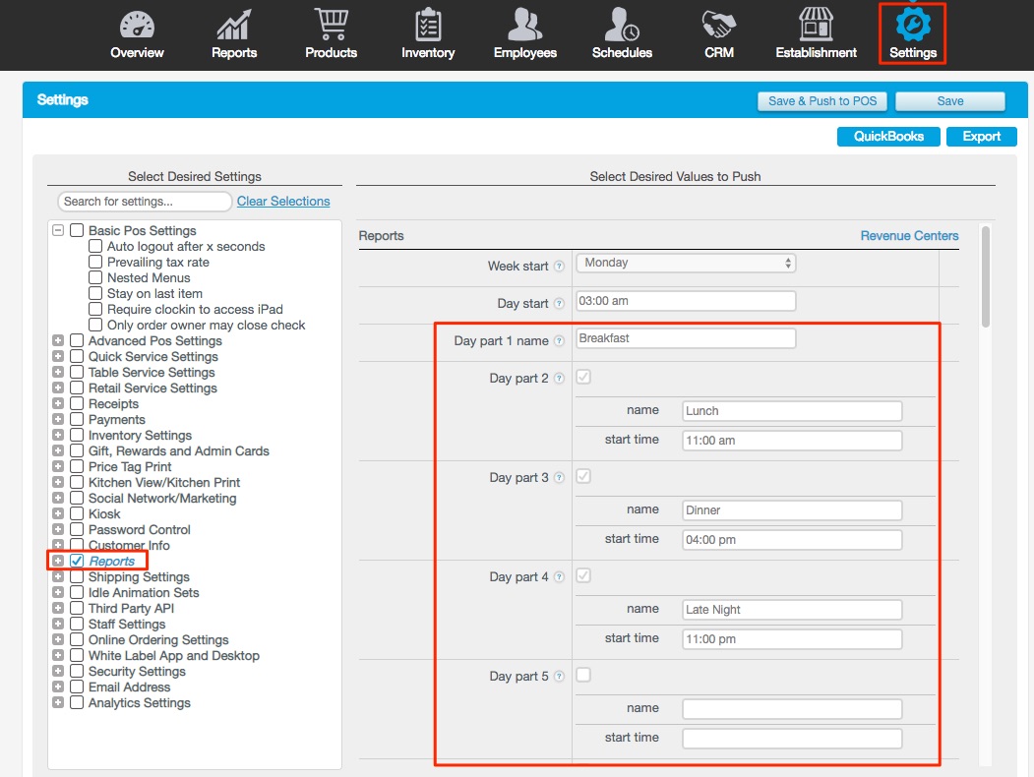This screenshot has width=1034, height=777.
Task: Check the Nested Menus setting checkbox
Action: click(95, 278)
